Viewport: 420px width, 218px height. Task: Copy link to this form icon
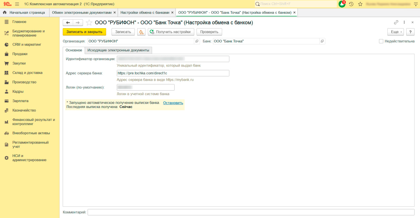coord(396,23)
